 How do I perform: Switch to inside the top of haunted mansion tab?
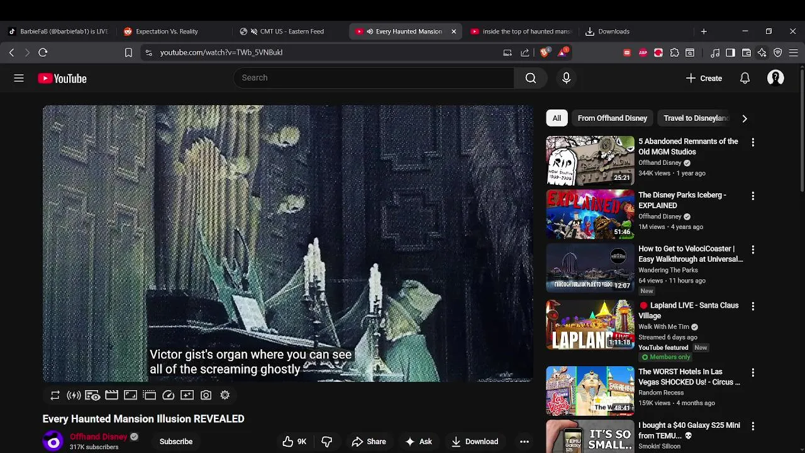point(521,31)
